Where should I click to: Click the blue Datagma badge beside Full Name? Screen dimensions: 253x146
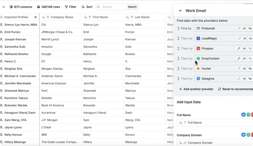pos(243,115)
